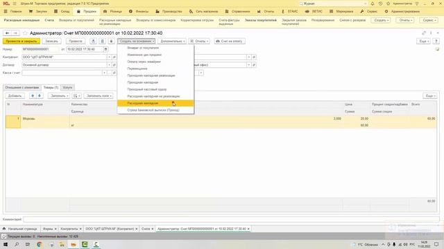444x249 pixels.
Task: Choose highlighted Расходная накладная menu entry
Action: pos(155,103)
